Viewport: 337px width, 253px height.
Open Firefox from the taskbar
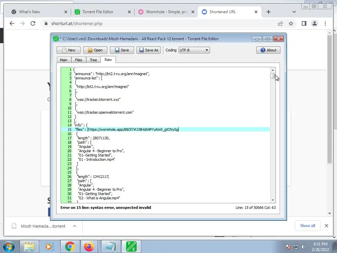[89, 246]
